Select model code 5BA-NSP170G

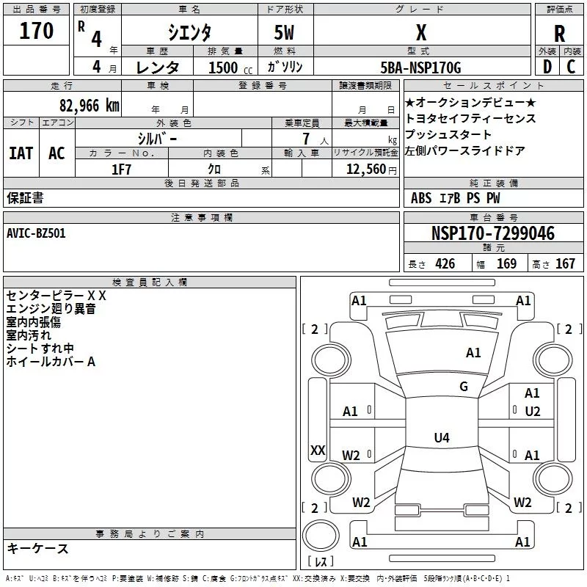[420, 68]
